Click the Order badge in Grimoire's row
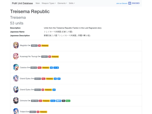This screenshot has height=114, width=152. point(53,101)
